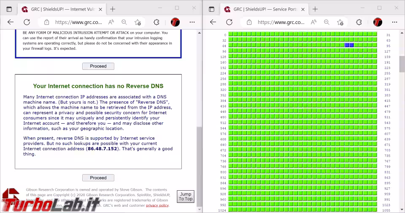Click Read aloud icon in right window

point(313,22)
